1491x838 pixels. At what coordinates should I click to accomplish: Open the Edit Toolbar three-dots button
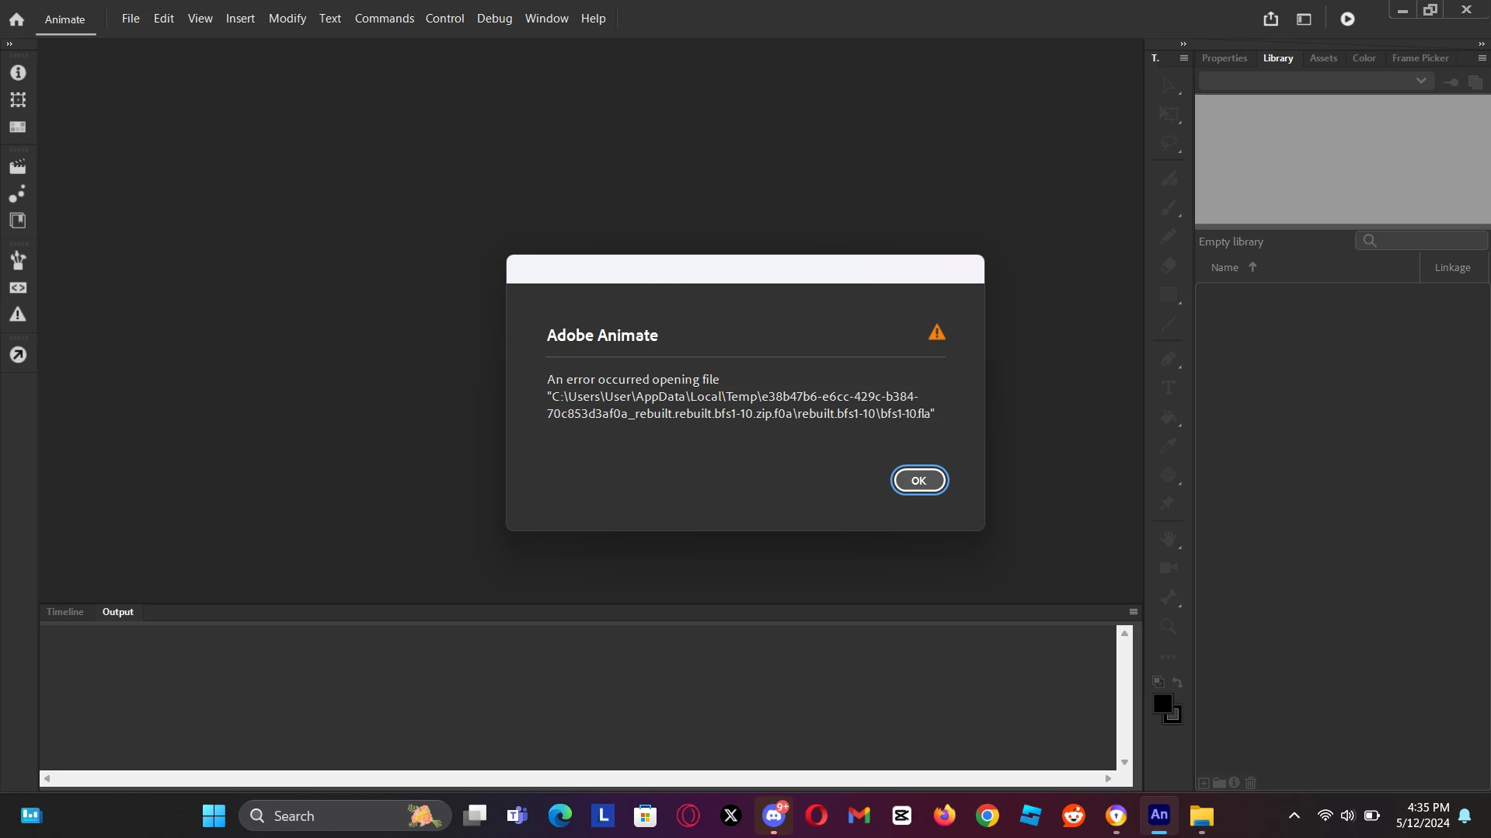pyautogui.click(x=1169, y=657)
